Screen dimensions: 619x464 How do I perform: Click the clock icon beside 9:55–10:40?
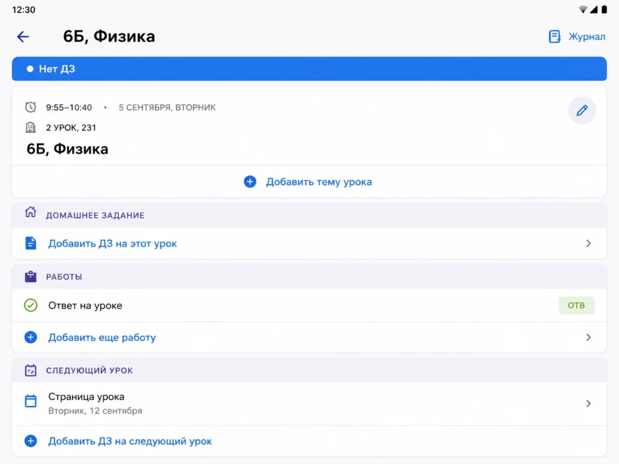30,108
